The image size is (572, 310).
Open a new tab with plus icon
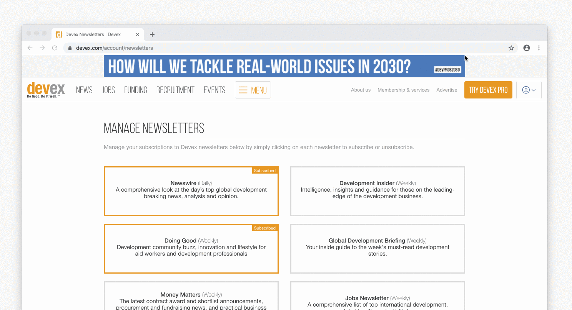pyautogui.click(x=152, y=34)
